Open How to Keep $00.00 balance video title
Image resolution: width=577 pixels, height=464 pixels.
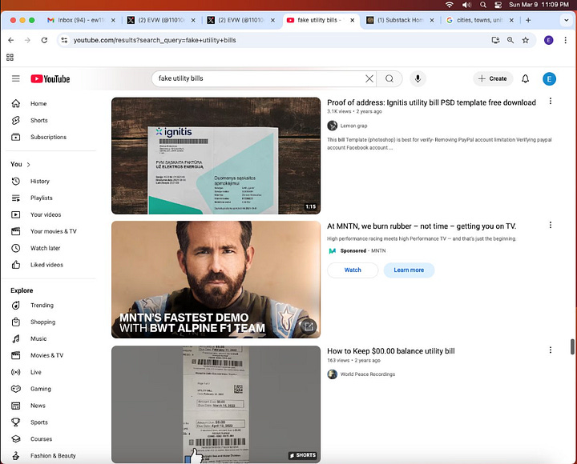coord(391,351)
